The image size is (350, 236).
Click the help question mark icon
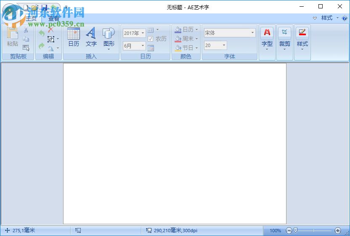[x=345, y=18]
